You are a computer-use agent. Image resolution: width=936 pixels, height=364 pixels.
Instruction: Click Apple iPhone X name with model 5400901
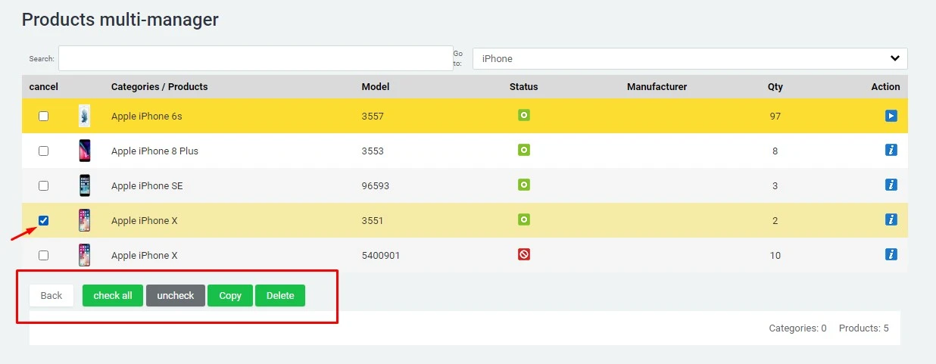pyautogui.click(x=144, y=255)
